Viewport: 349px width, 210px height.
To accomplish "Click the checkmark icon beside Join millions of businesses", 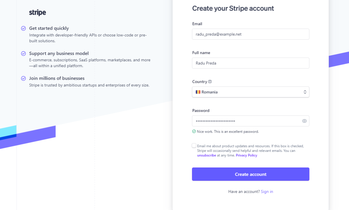I will click(24, 78).
